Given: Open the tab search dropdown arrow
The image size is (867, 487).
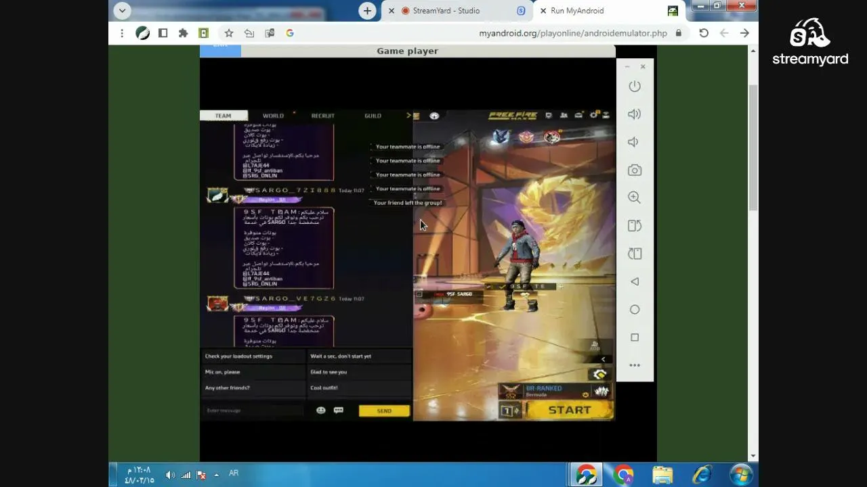Looking at the screenshot, I should pyautogui.click(x=122, y=10).
